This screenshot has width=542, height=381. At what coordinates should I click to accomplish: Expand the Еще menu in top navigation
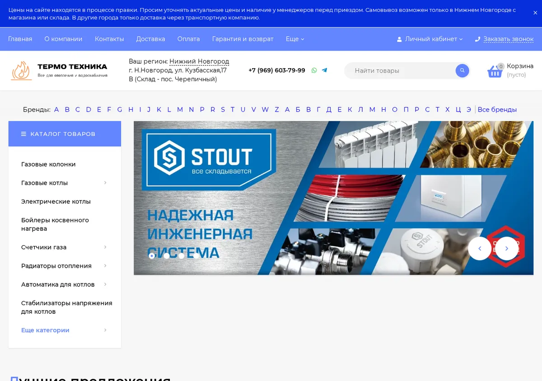(x=295, y=39)
